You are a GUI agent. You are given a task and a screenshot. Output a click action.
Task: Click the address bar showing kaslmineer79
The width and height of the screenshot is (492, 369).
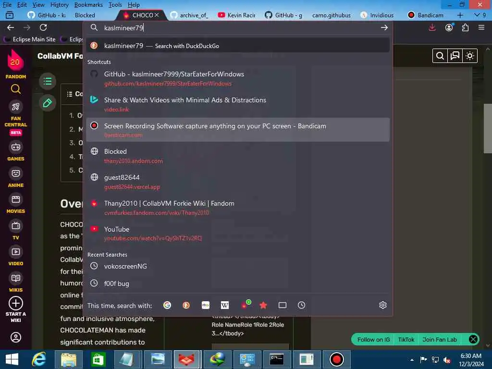pyautogui.click(x=238, y=27)
